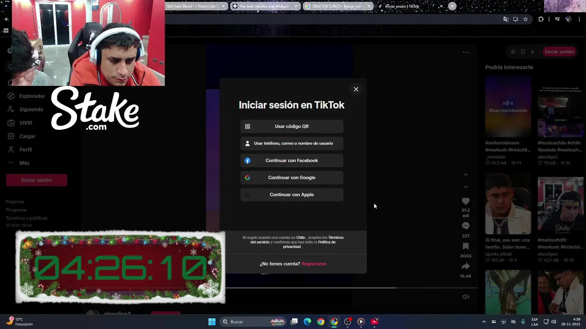Click _nieve666 username
Screen dimensions: 586x329
point(495,157)
